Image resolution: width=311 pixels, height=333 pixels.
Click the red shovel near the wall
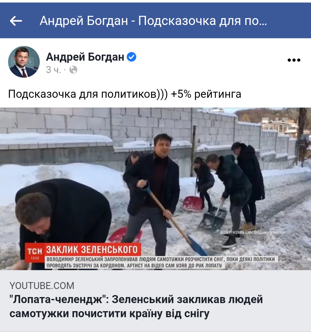[x=193, y=203]
